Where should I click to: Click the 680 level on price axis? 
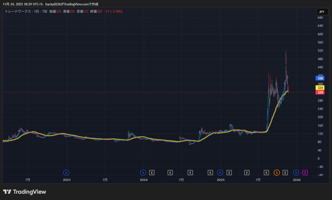click(x=320, y=18)
